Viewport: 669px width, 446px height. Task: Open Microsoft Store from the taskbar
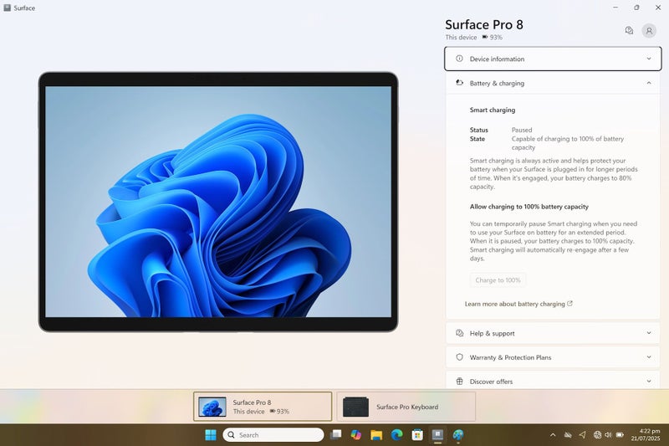417,435
